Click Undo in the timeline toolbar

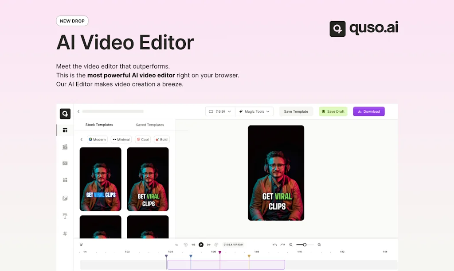point(275,244)
